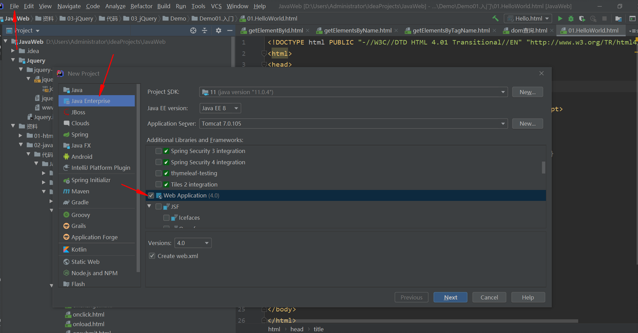The image size is (638, 333).
Task: Click the Build hammer icon
Action: point(495,18)
